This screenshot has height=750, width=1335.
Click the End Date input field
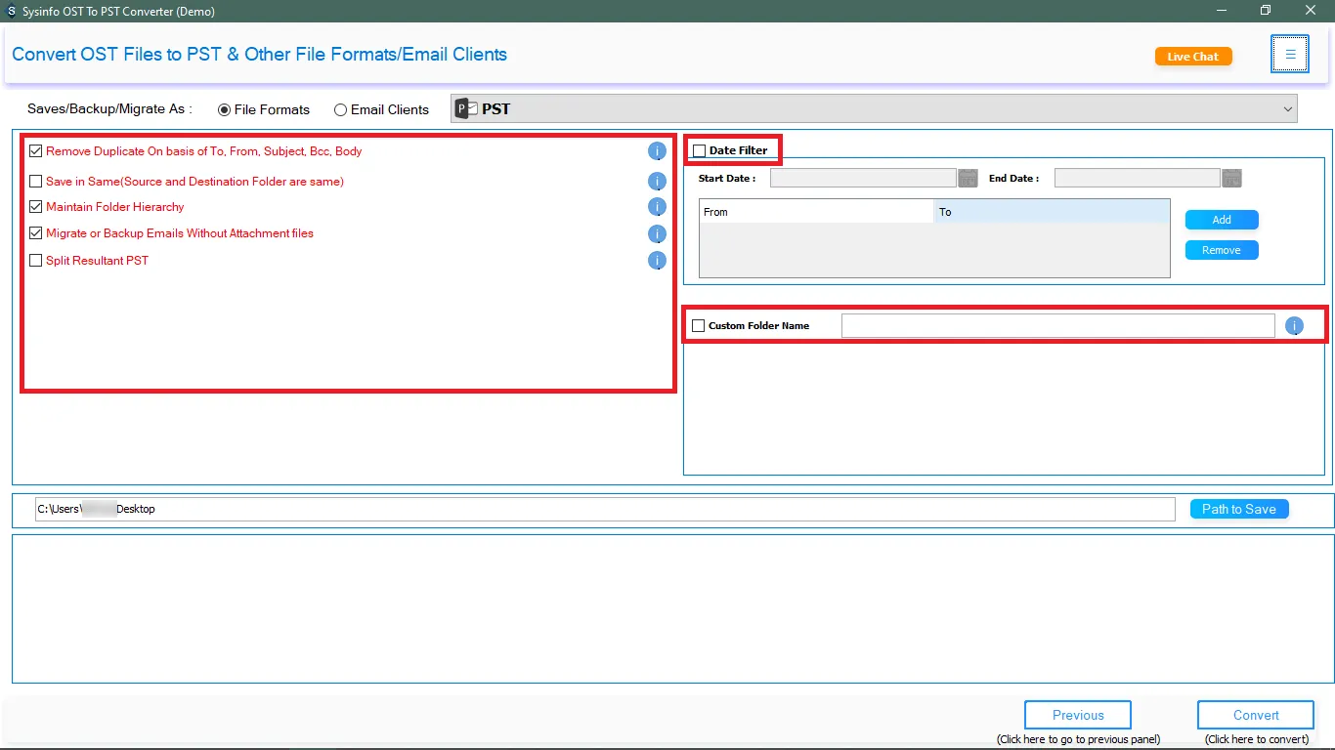[1138, 178]
